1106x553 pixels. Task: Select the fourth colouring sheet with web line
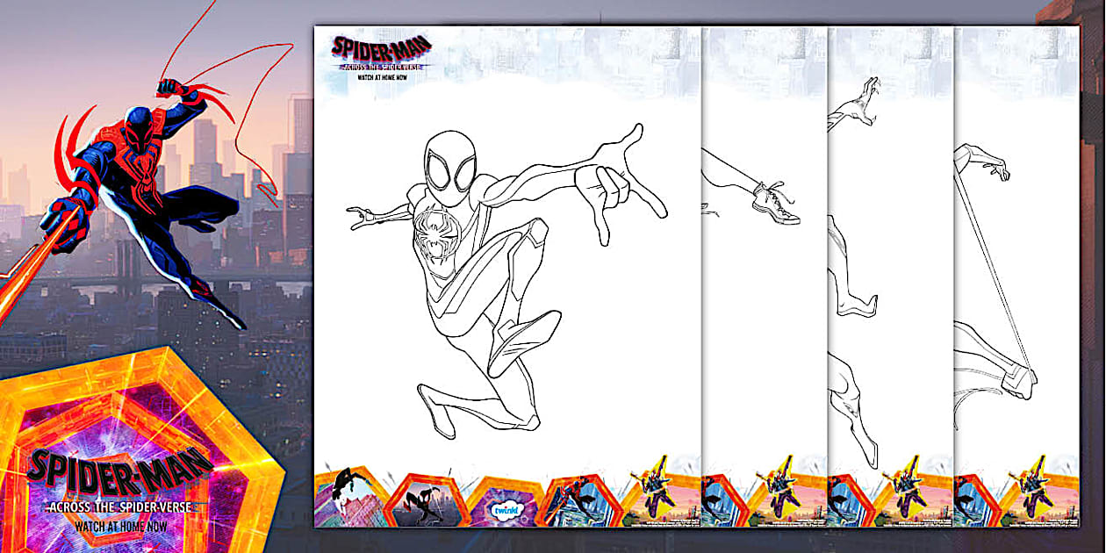(x=1016, y=276)
